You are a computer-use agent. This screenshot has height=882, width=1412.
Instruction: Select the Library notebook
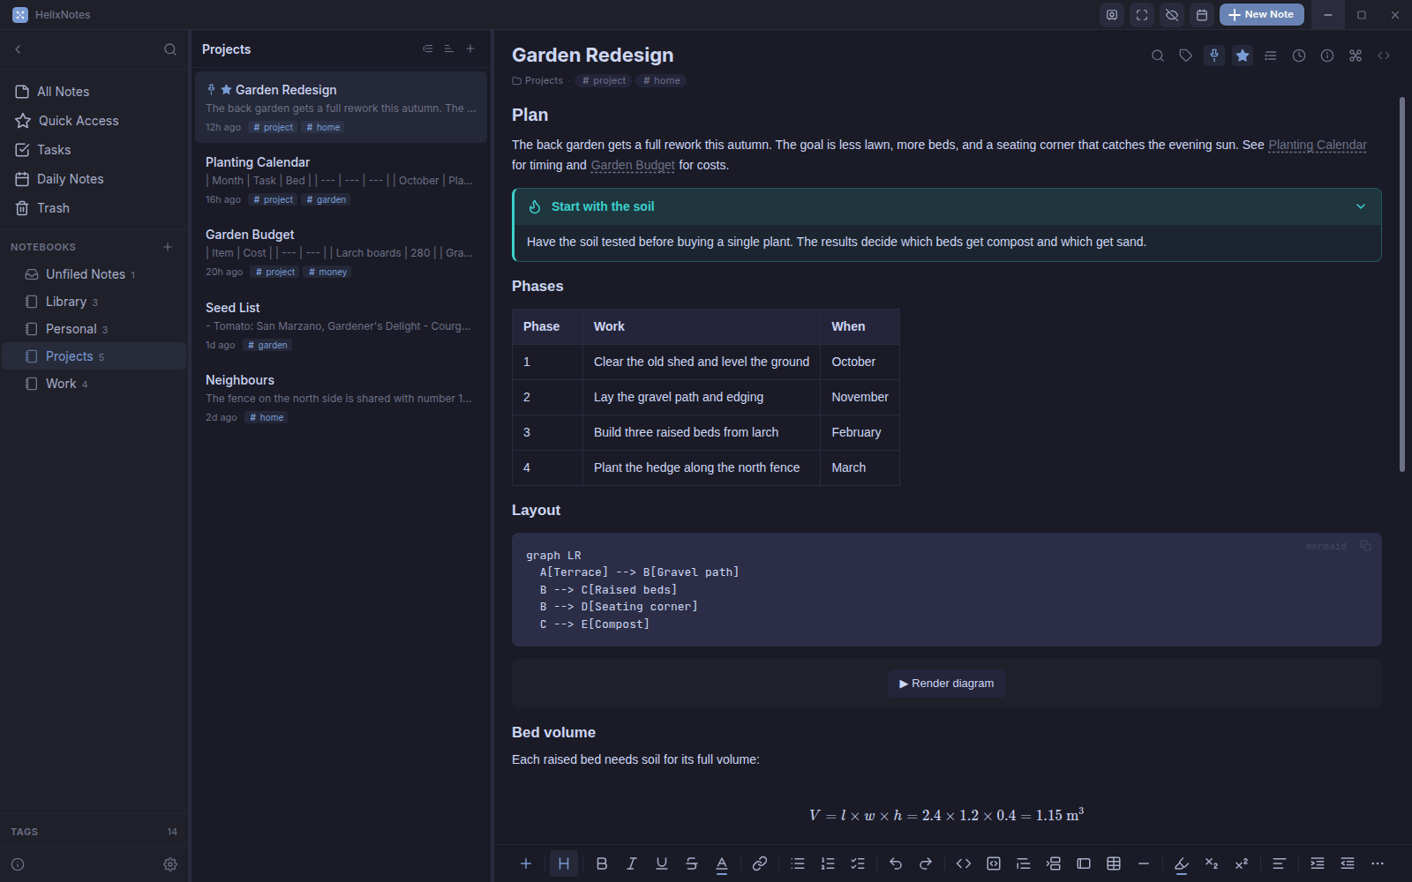(x=94, y=302)
